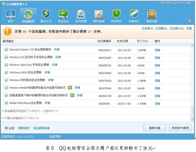Click 重新扫描 rescan button
Screen dimensions: 196x152
pyautogui.click(x=155, y=128)
